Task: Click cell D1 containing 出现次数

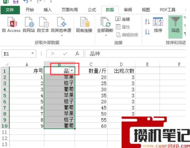Action: 121,71
